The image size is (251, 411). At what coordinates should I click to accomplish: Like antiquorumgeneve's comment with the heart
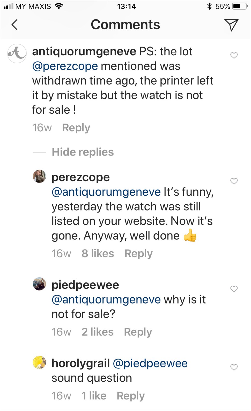tap(234, 55)
